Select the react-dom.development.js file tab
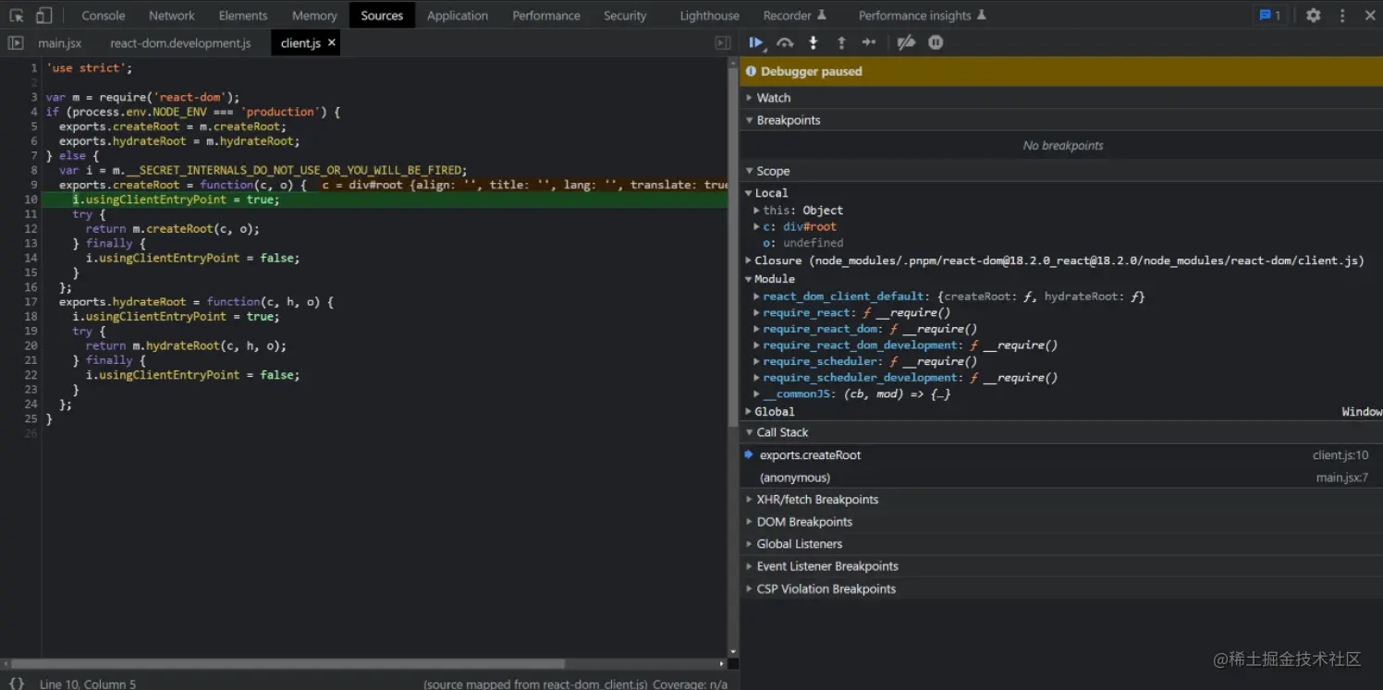Image resolution: width=1383 pixels, height=690 pixels. [x=180, y=43]
